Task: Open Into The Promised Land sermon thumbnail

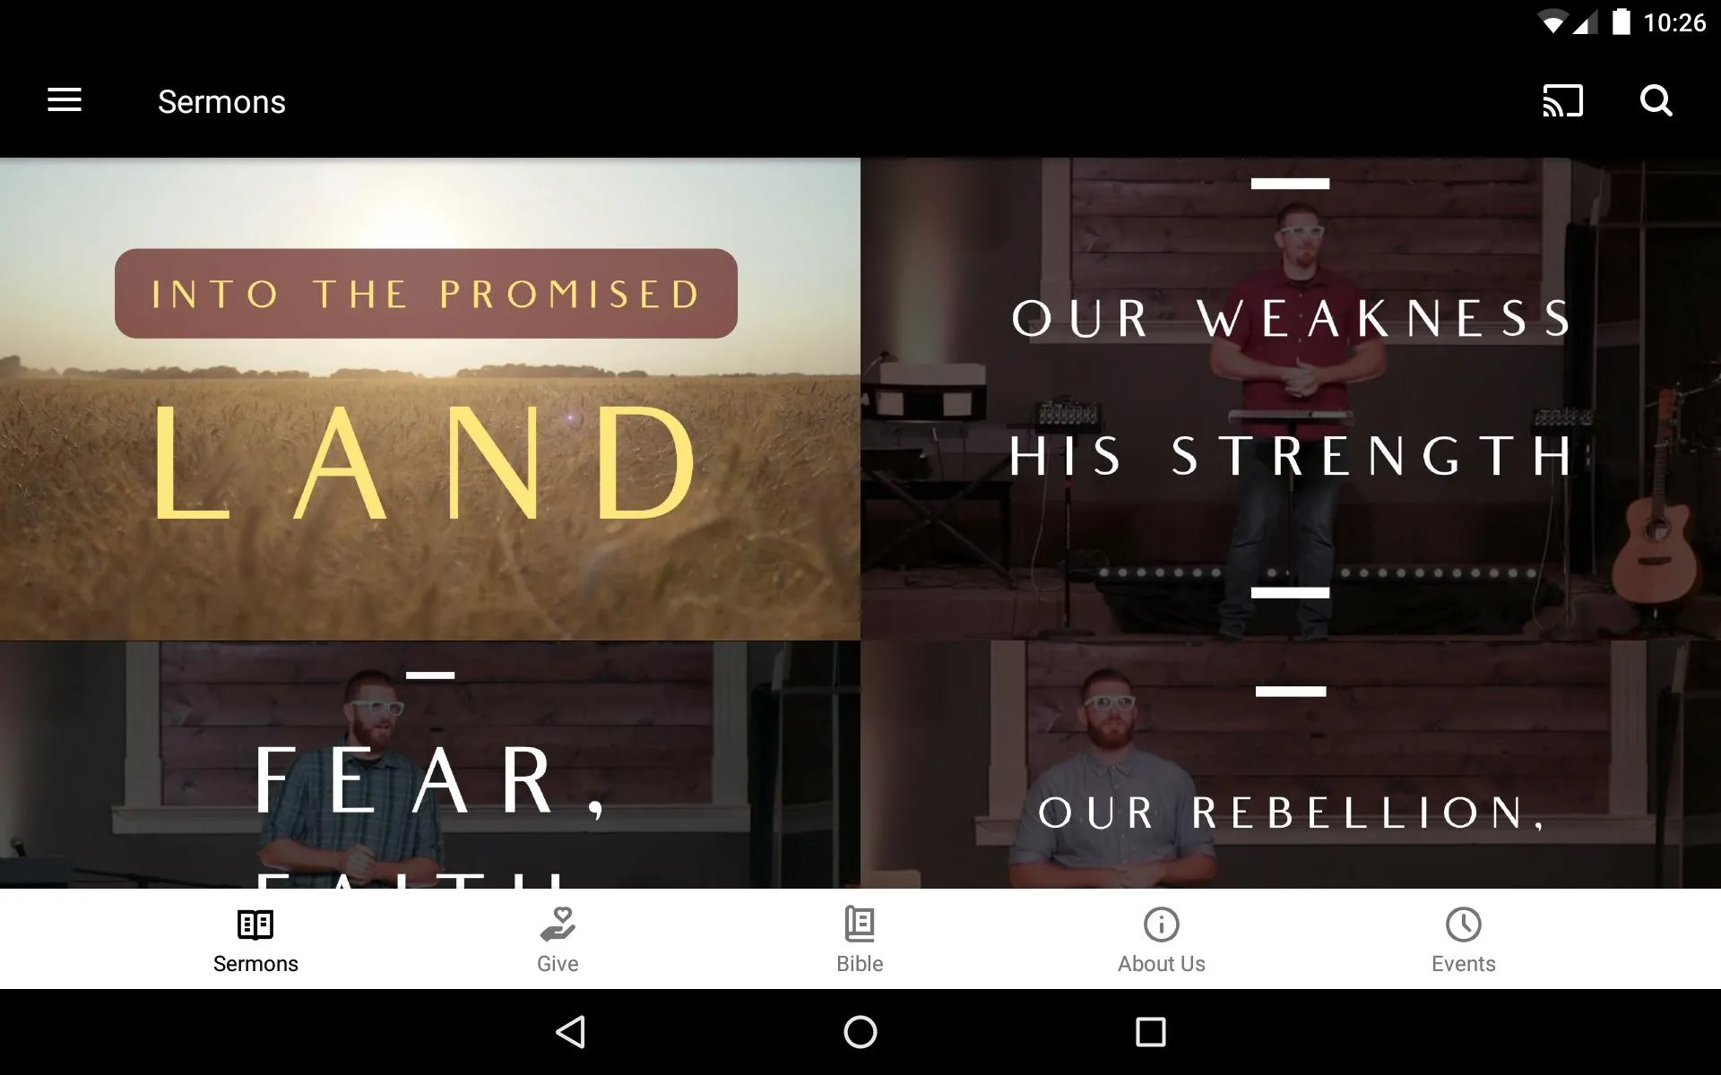Action: tap(430, 398)
